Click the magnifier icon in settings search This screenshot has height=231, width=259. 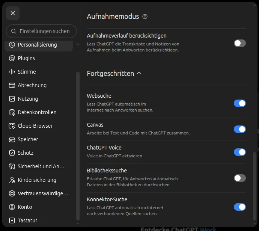[x=14, y=31]
